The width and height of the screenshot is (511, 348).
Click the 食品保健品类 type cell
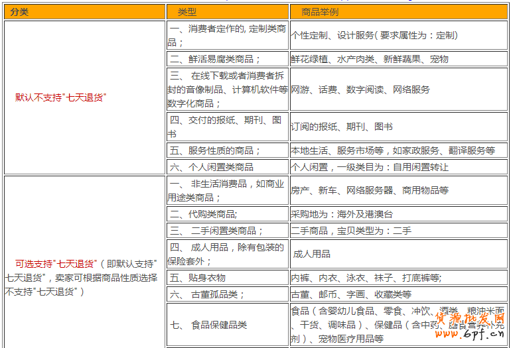[227, 325]
